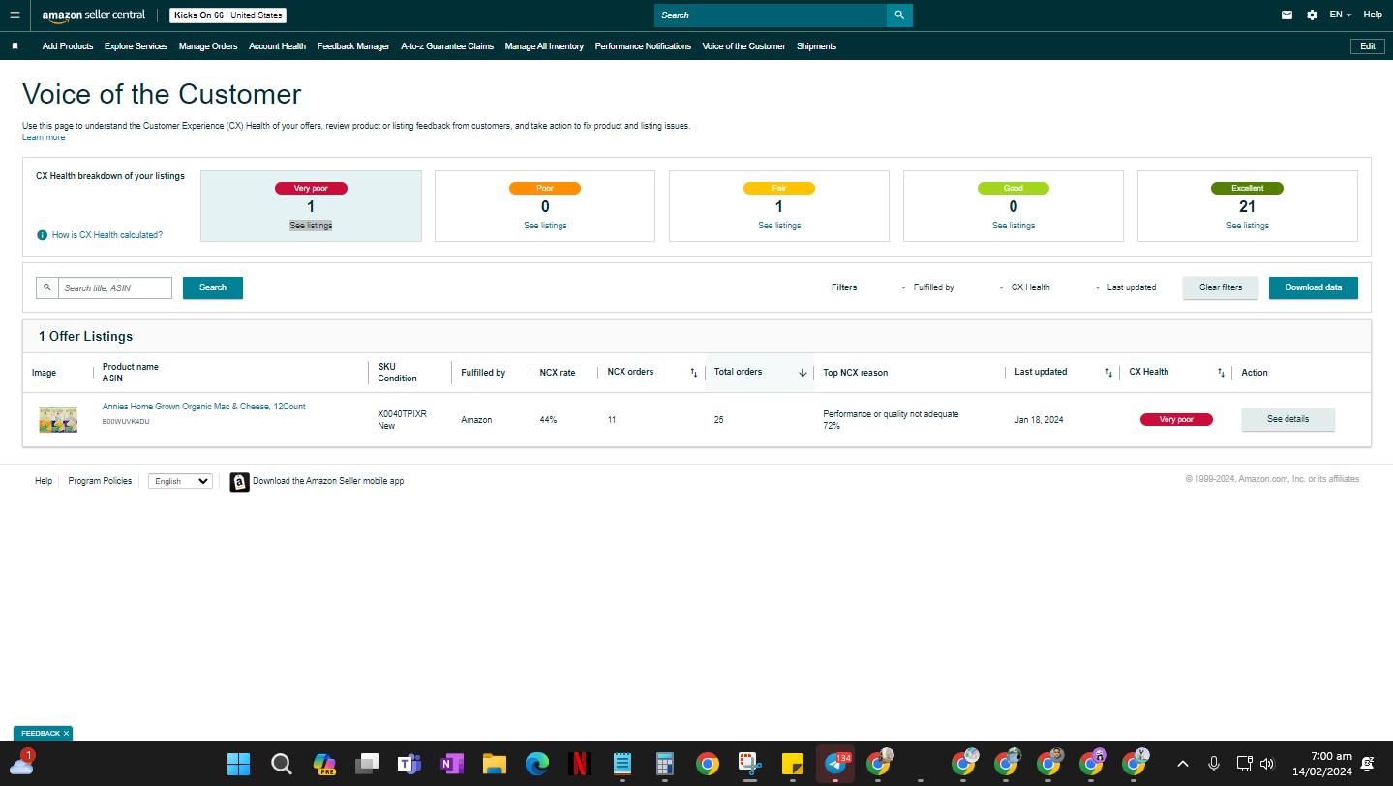Go to Amazon Seller Central home logo
Viewport: 1393px width, 786px height.
pos(94,15)
